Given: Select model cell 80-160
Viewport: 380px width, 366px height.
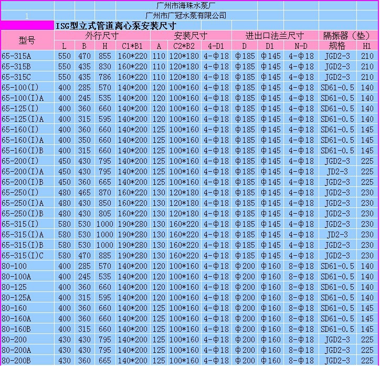Looking at the screenshot, I should coord(27,308).
